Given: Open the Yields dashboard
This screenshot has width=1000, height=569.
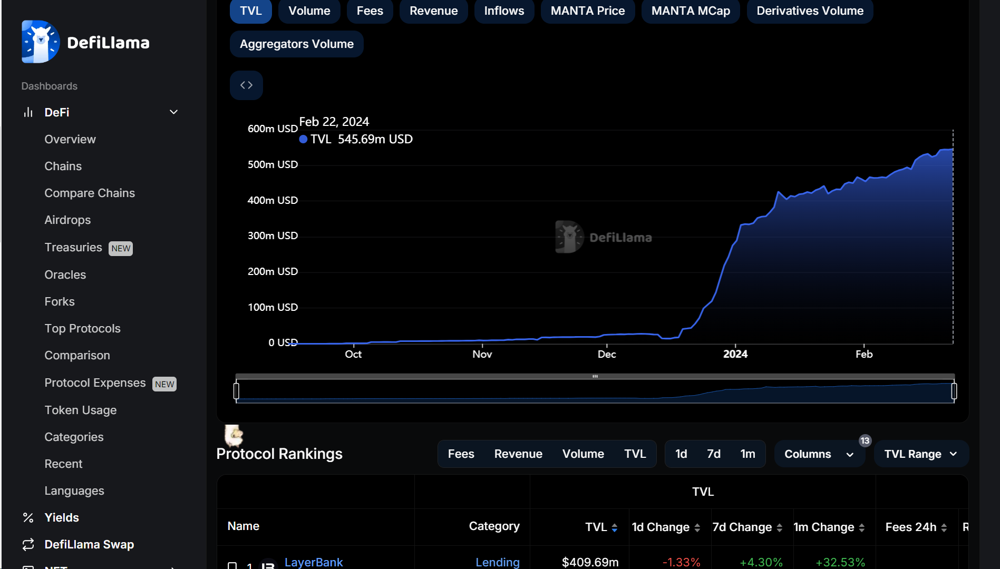Looking at the screenshot, I should [62, 517].
